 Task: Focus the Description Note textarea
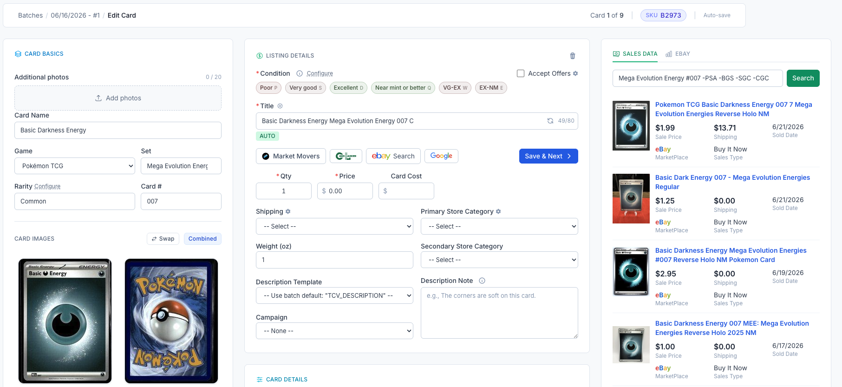pyautogui.click(x=499, y=313)
